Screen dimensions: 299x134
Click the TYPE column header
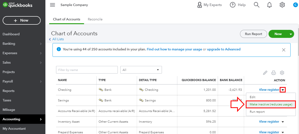tap(102, 80)
